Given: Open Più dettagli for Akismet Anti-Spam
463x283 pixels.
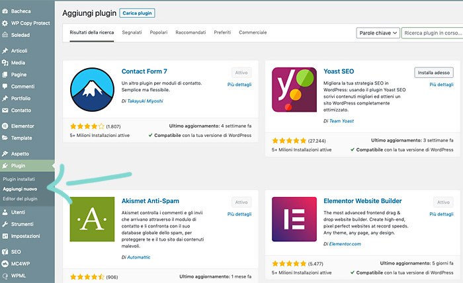Looking at the screenshot, I should point(239,214).
